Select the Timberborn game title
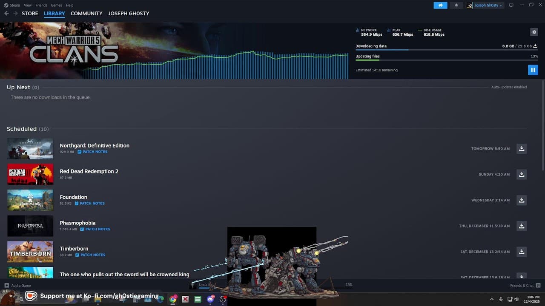This screenshot has width=545, height=306. (74, 249)
